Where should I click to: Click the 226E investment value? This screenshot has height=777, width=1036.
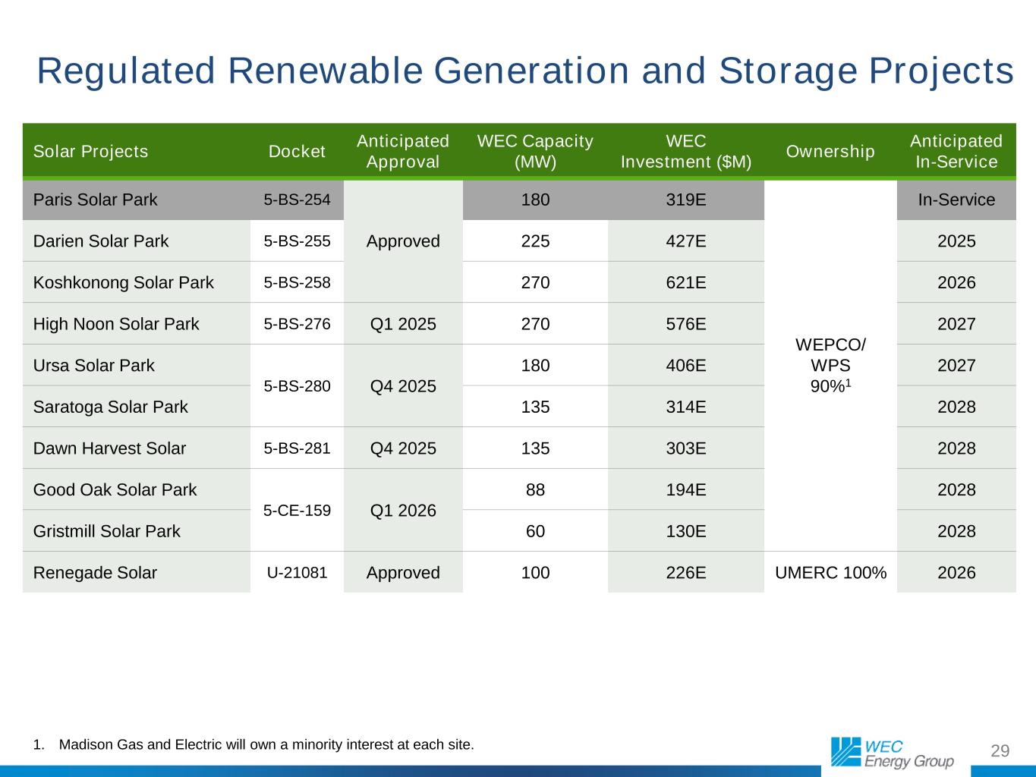686,573
